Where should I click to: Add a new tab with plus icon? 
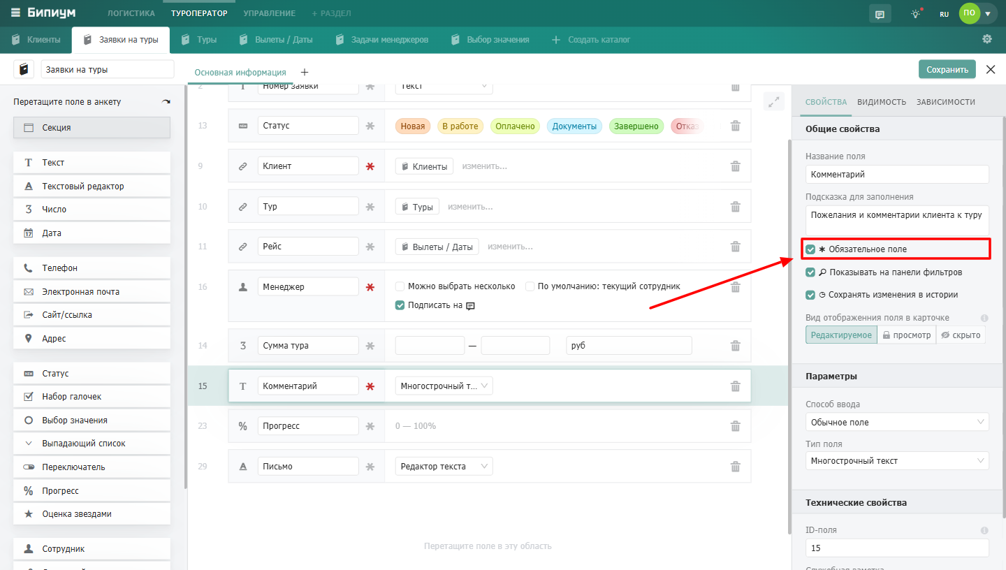coord(304,72)
